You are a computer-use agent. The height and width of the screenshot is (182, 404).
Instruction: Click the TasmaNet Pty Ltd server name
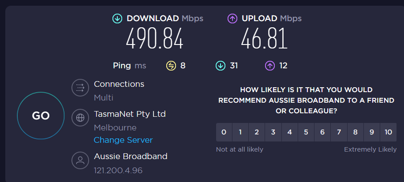(x=130, y=114)
